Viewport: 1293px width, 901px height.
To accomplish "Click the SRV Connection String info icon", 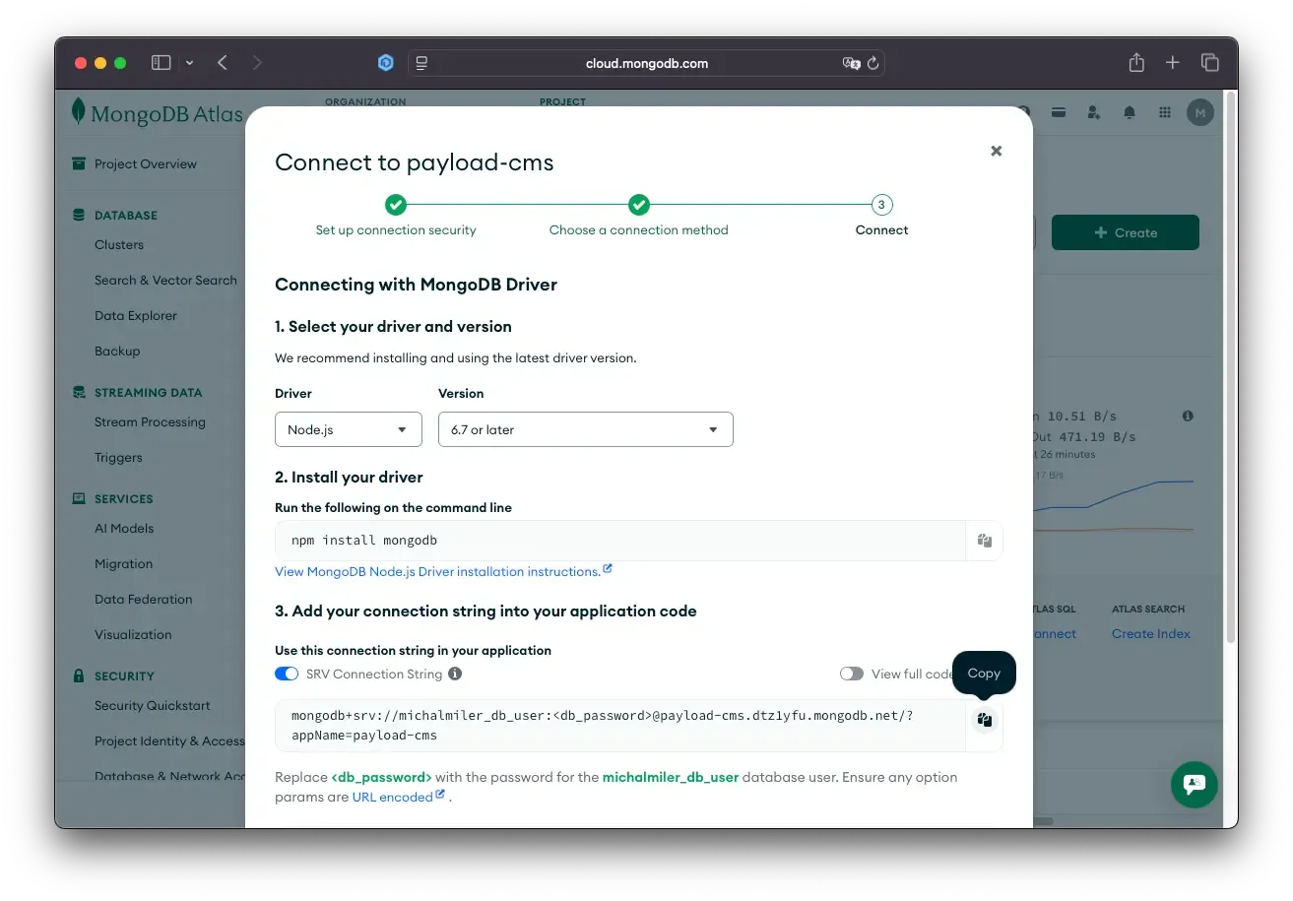I will click(455, 674).
